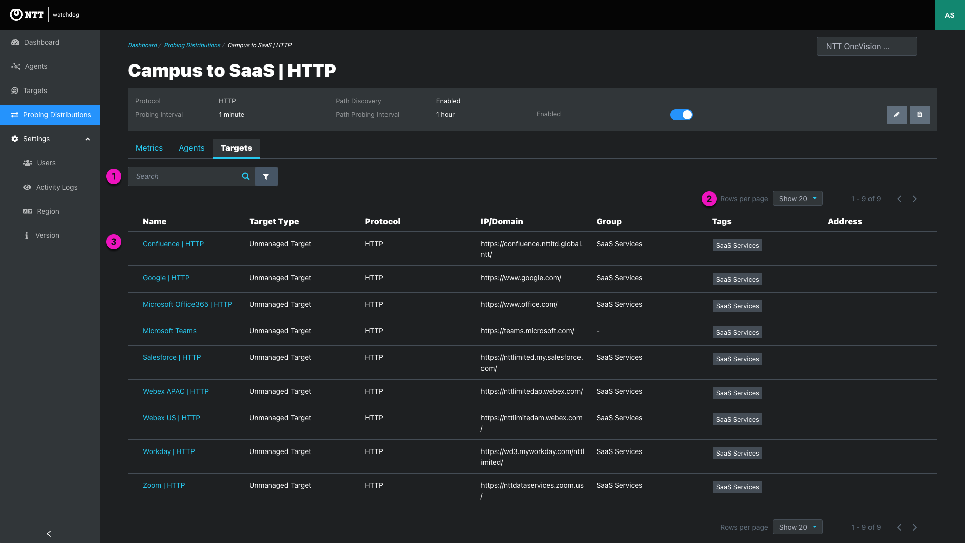Go to previous page, bottom pagination
Viewport: 965px width, 543px height.
click(899, 527)
